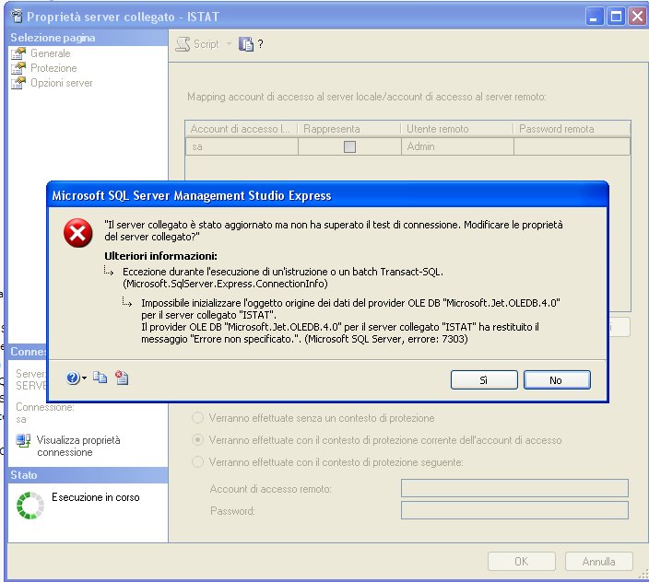649x582 pixels.
Task: Click the help page icon next to question mark
Action: [x=246, y=44]
